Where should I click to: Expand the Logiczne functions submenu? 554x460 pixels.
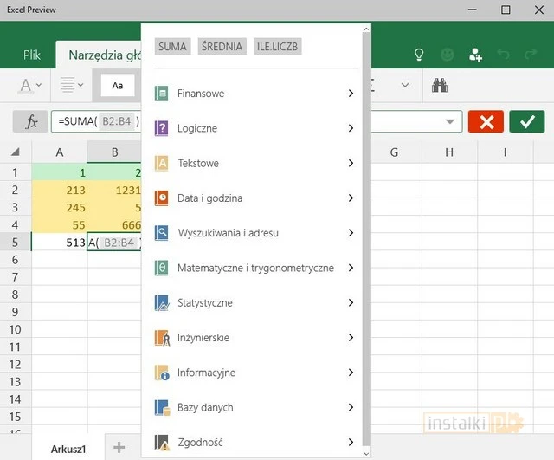(351, 128)
